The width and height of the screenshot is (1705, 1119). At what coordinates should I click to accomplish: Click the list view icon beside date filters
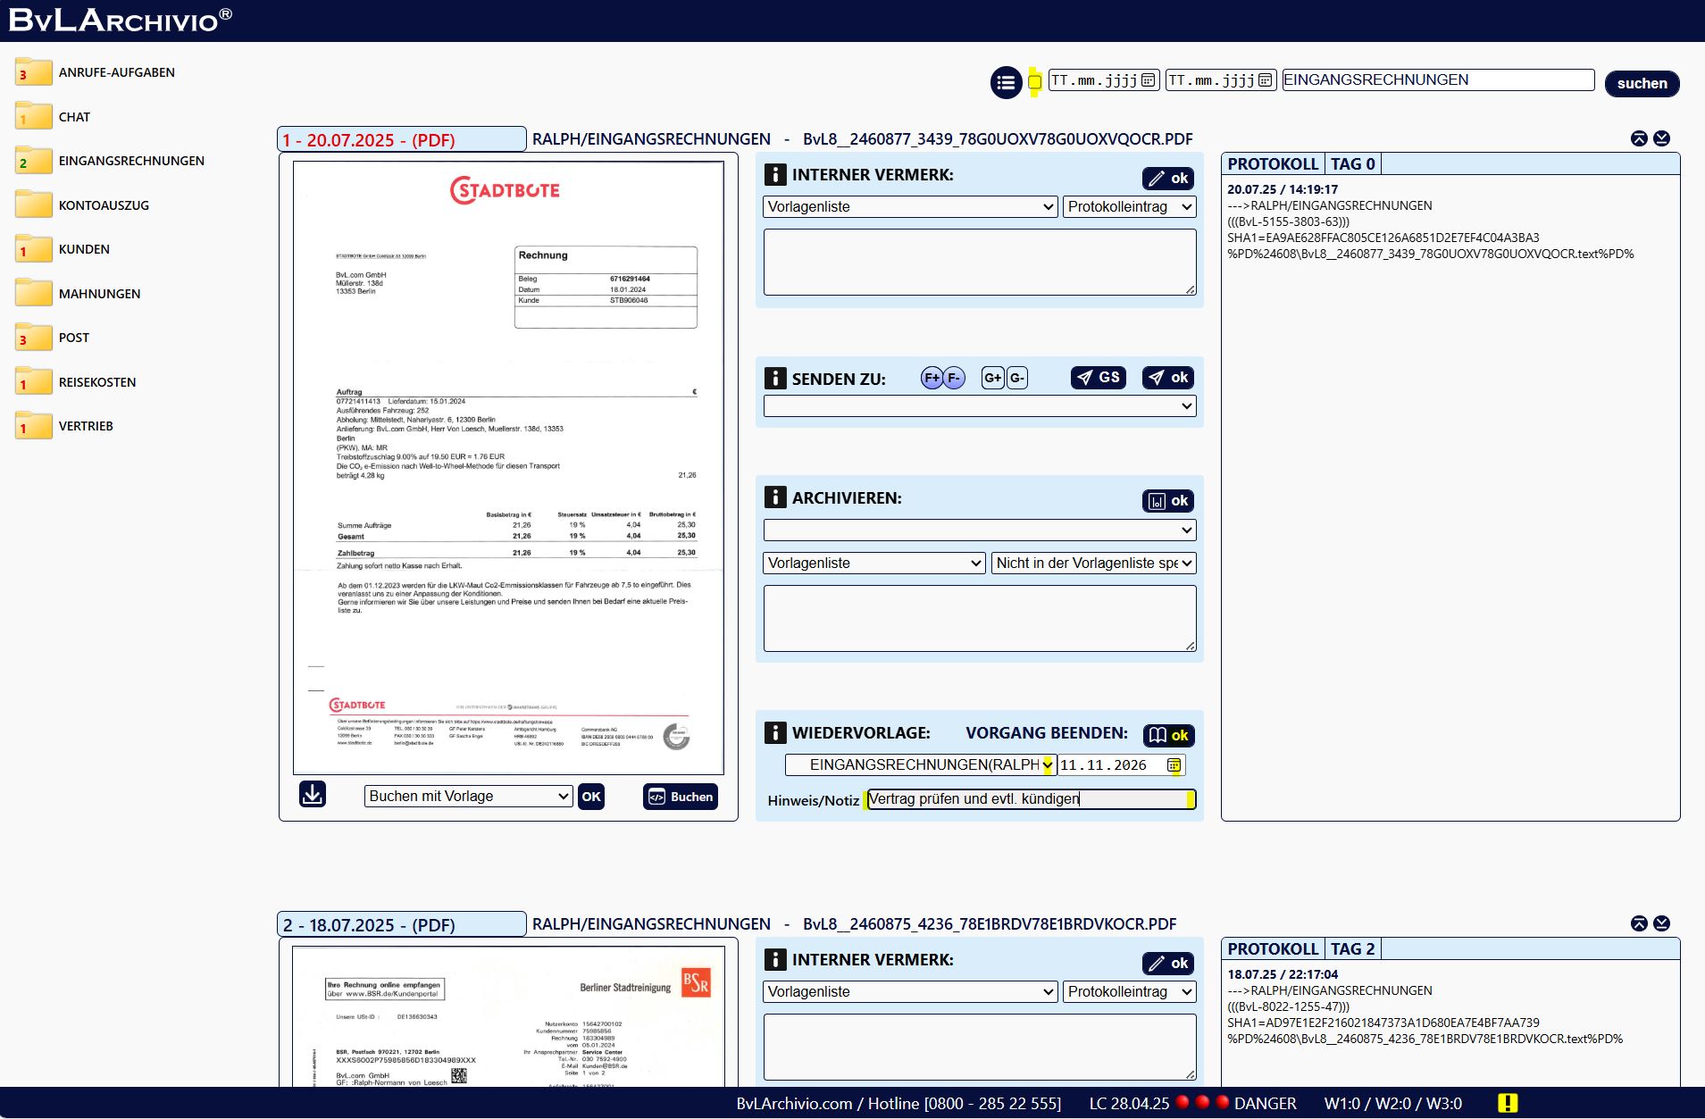point(1006,83)
